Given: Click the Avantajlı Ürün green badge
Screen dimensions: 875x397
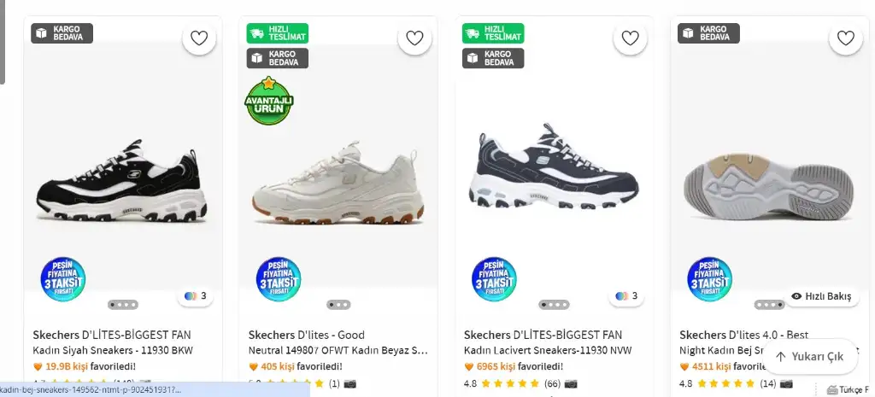Looking at the screenshot, I should click(269, 102).
